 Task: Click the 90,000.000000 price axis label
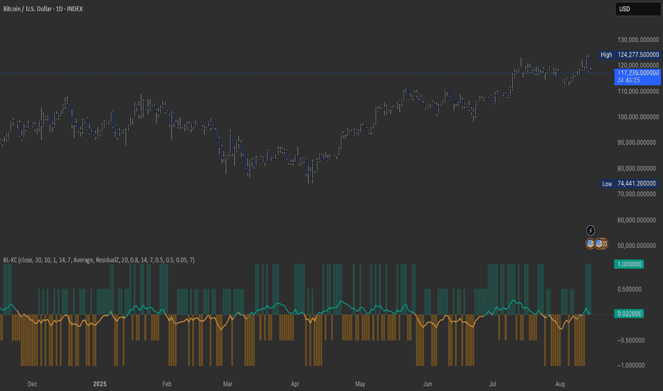[x=637, y=142]
